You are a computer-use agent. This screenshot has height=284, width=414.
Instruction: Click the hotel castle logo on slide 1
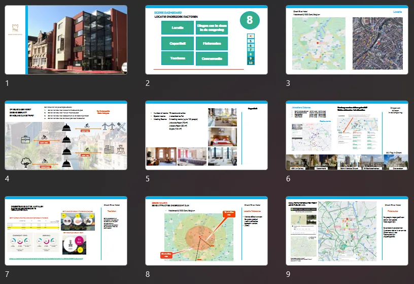tap(15, 28)
